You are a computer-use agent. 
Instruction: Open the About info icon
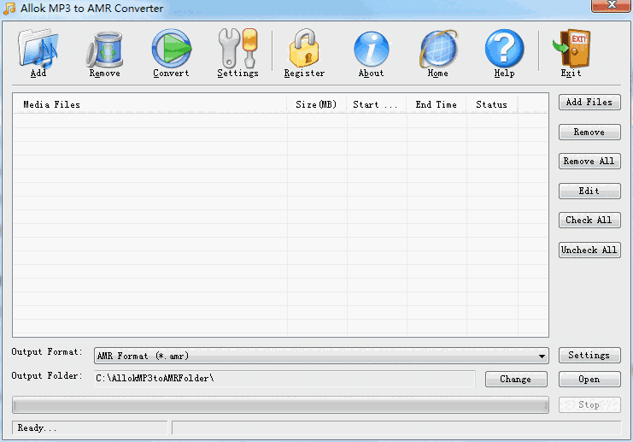tap(371, 49)
